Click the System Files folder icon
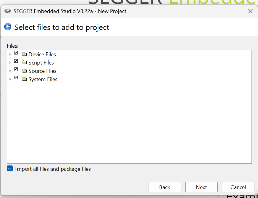Screen dimensions: 258x198 tap(24, 79)
